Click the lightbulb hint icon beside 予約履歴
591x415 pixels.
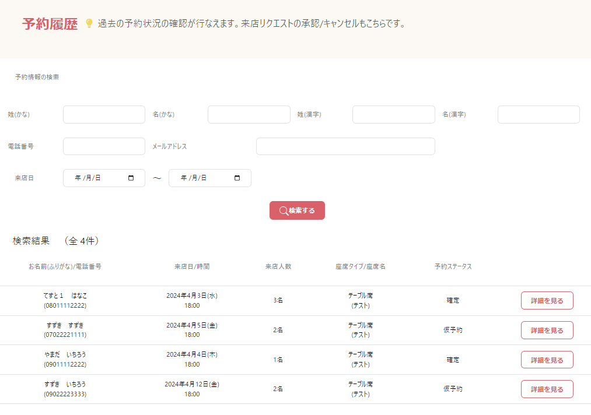(89, 23)
